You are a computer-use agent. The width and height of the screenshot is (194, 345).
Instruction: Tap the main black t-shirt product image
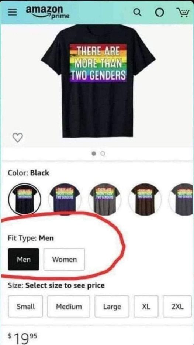[x=98, y=81]
